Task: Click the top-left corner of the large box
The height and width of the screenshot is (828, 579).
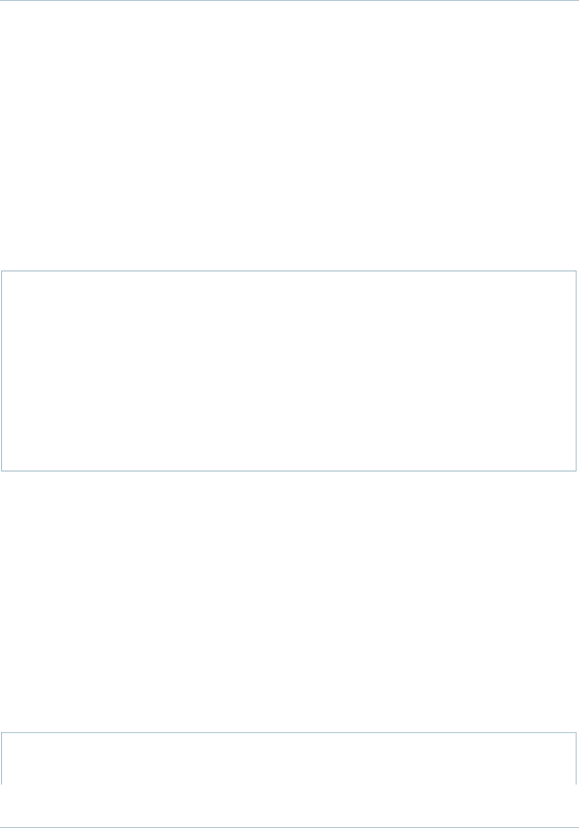Action: [x=1, y=271]
